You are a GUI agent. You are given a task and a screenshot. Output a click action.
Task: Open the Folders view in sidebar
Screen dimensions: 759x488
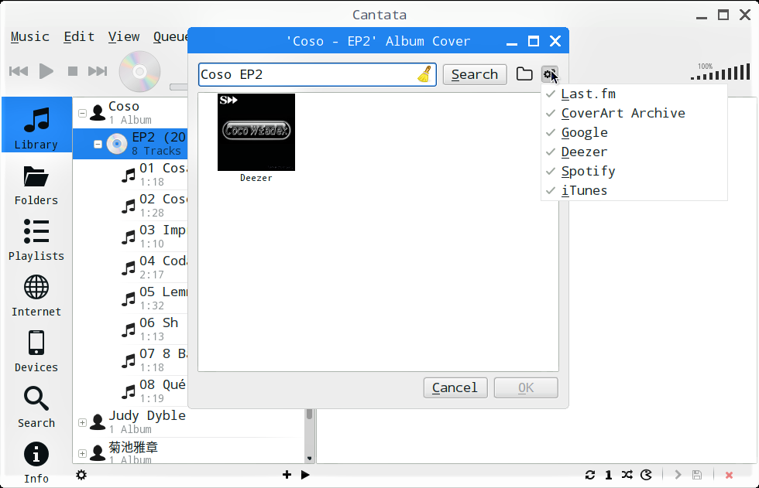[x=36, y=186]
